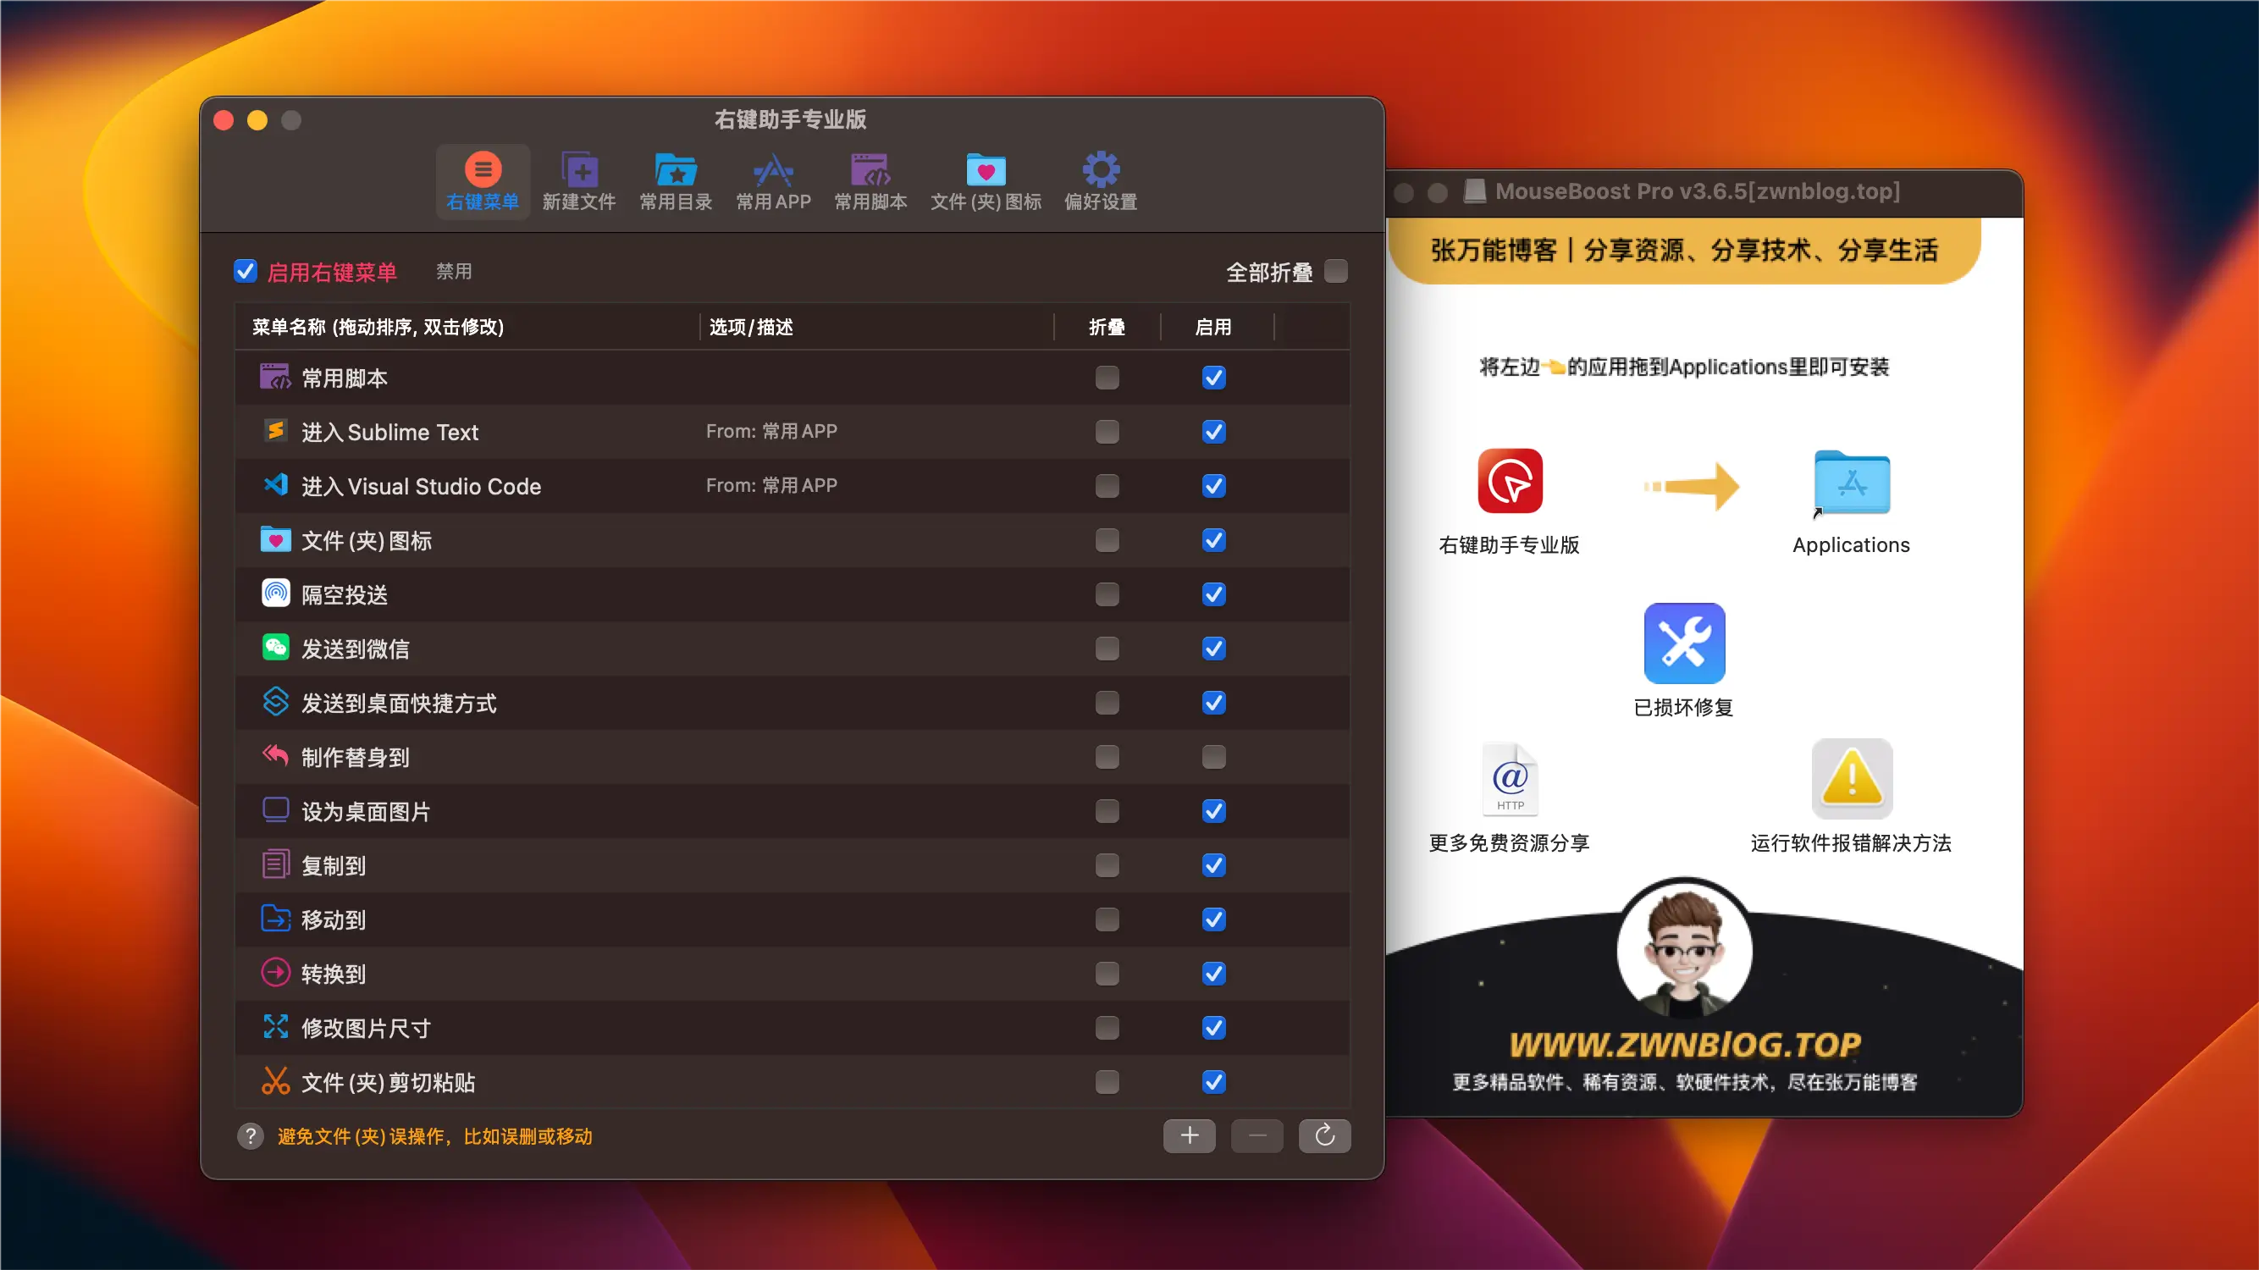Click the minus button to remove item

[1257, 1136]
